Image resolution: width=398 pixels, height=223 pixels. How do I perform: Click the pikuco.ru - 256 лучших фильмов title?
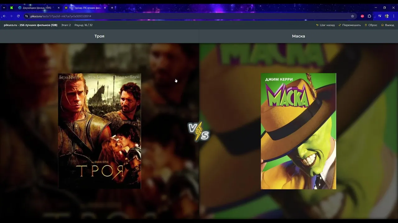[30, 25]
